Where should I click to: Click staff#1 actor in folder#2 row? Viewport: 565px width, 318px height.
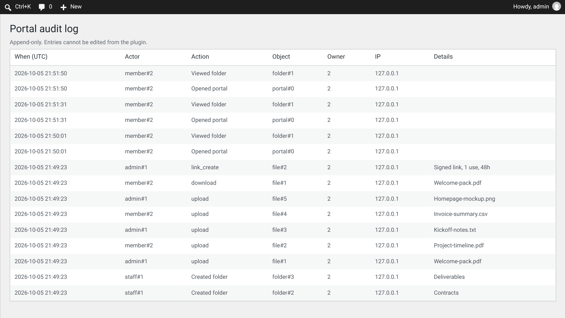(x=134, y=293)
